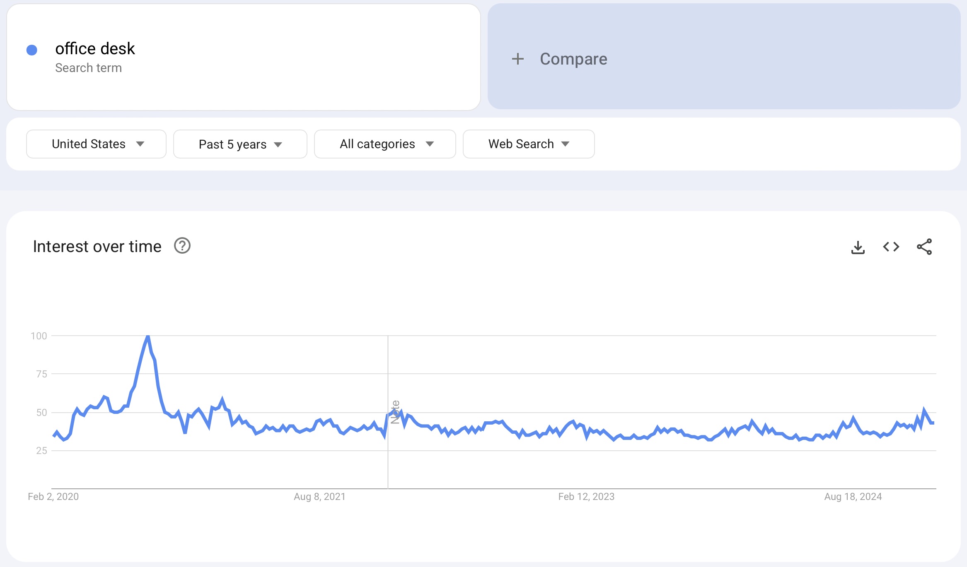Click the chart peak at value 100
The width and height of the screenshot is (967, 567).
148,336
